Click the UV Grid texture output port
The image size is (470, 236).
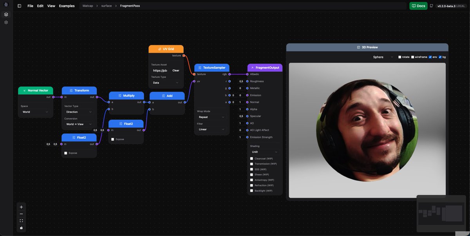184,56
